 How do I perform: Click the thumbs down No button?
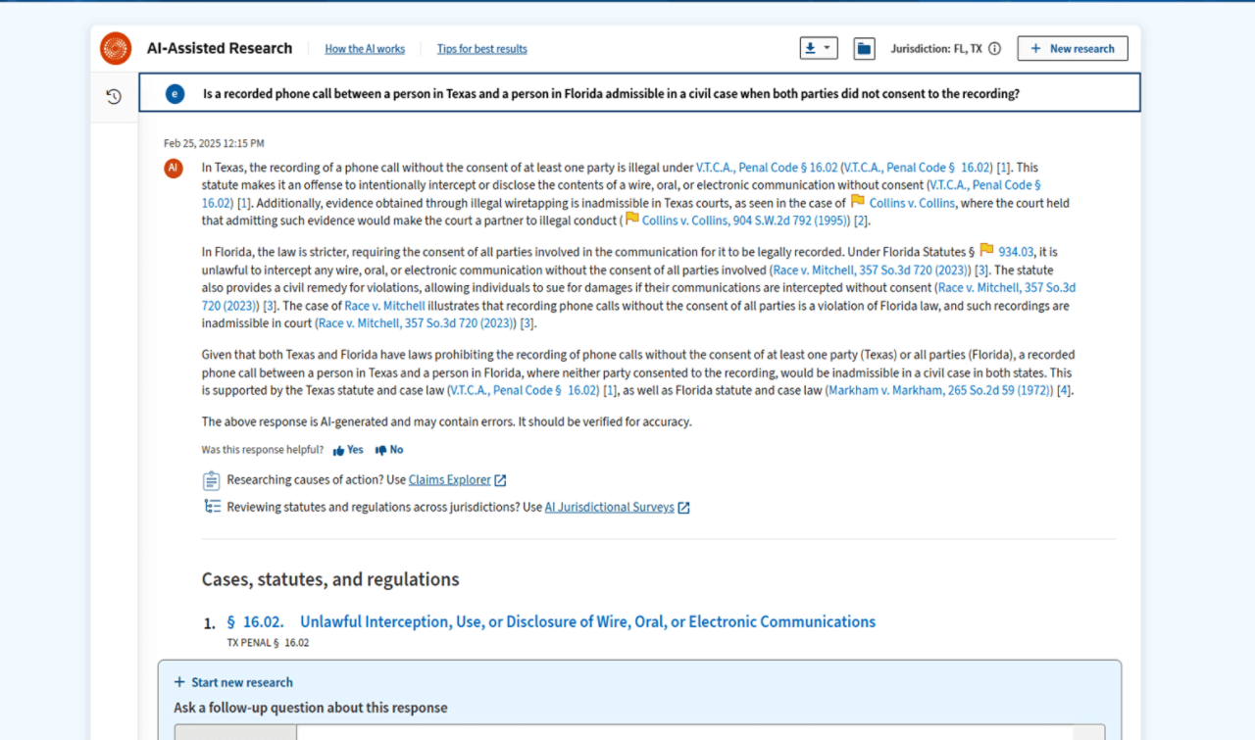[389, 450]
